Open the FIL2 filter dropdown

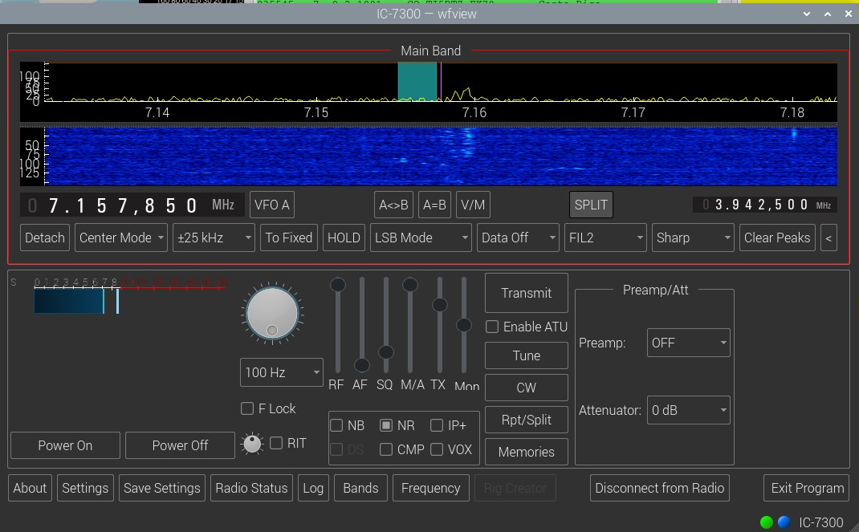(x=605, y=238)
